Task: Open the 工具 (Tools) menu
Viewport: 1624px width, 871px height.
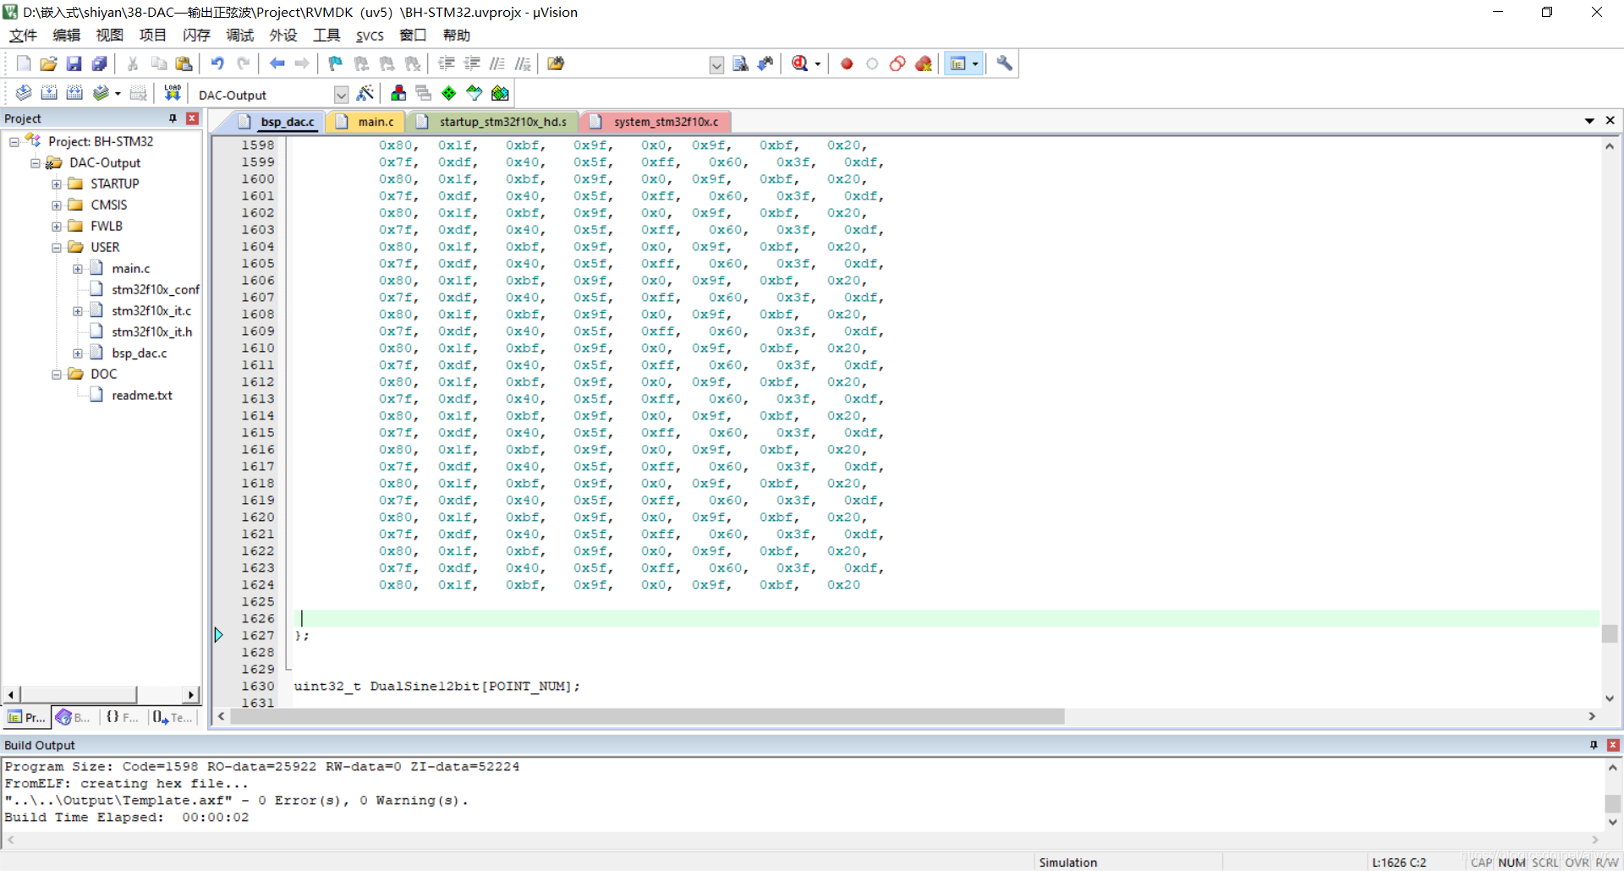Action: click(326, 36)
